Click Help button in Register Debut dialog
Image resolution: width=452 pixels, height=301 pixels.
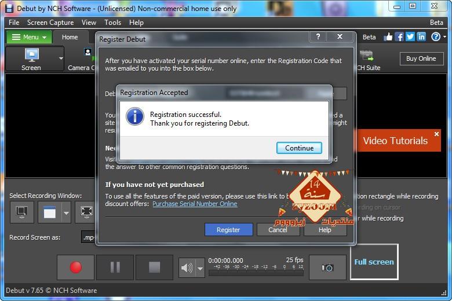point(325,230)
